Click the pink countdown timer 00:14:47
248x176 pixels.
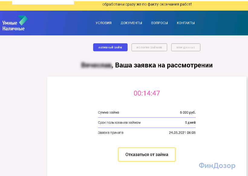pyautogui.click(x=147, y=93)
